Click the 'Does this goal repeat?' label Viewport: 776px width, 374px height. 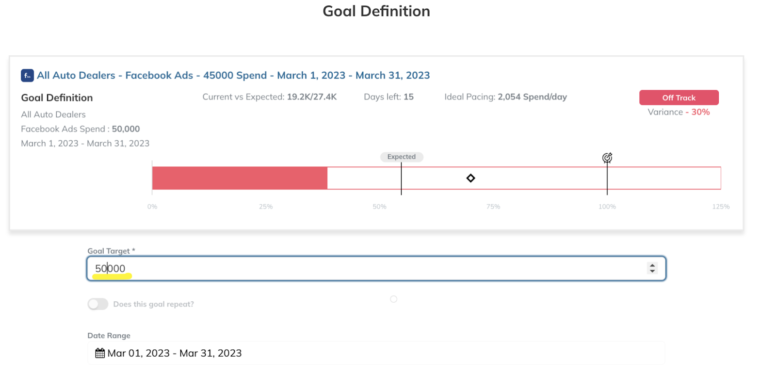pyautogui.click(x=153, y=304)
